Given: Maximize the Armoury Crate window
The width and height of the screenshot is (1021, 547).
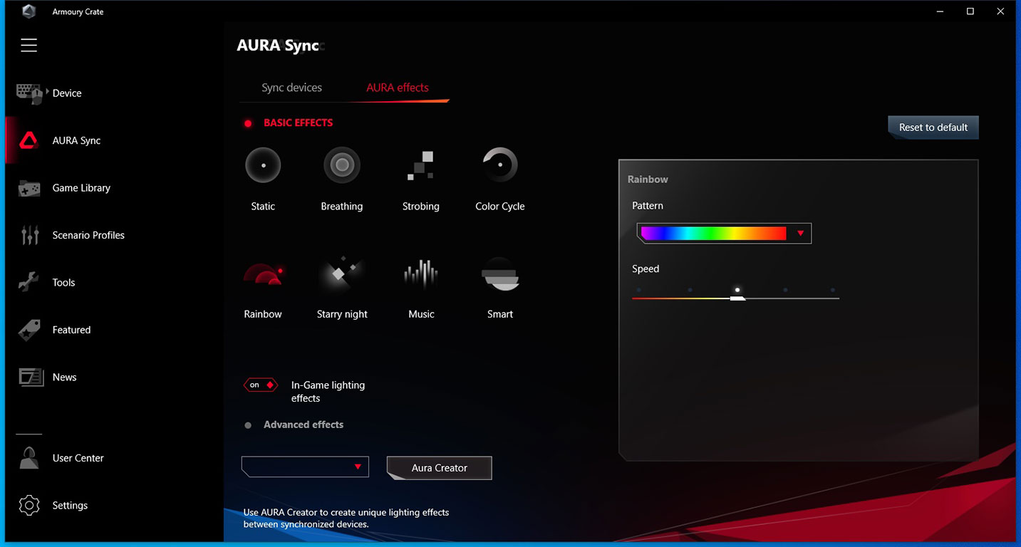Looking at the screenshot, I should coord(970,11).
